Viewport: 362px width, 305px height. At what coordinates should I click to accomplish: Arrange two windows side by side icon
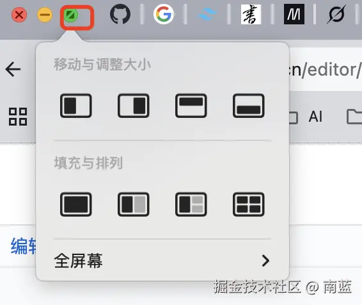[134, 204]
